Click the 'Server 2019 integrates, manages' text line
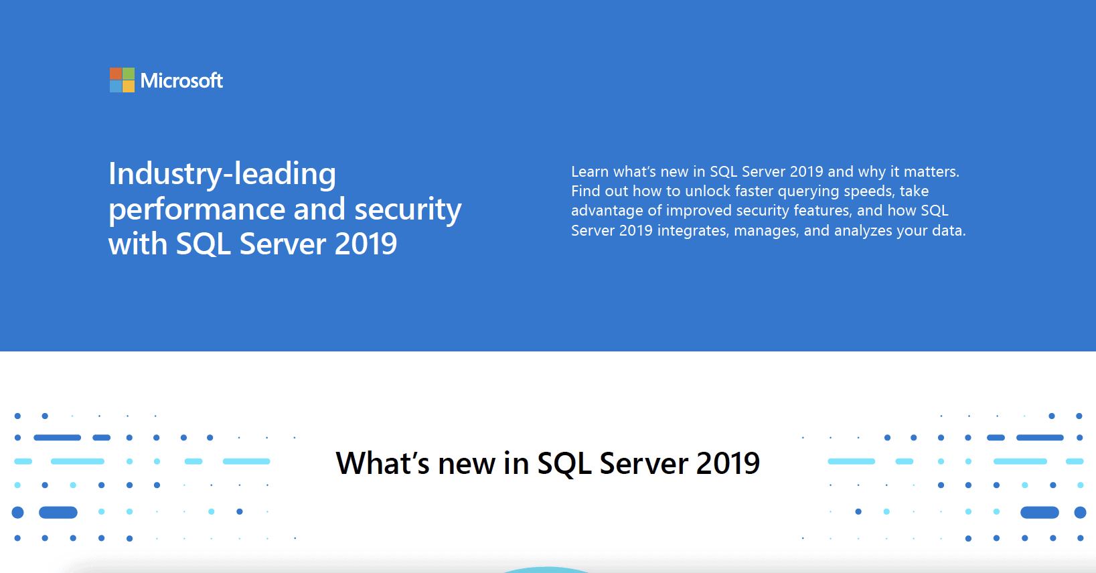1096x573 pixels. (x=768, y=231)
